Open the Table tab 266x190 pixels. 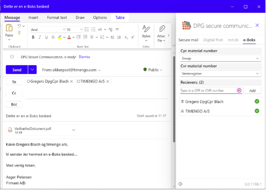[x=120, y=18]
